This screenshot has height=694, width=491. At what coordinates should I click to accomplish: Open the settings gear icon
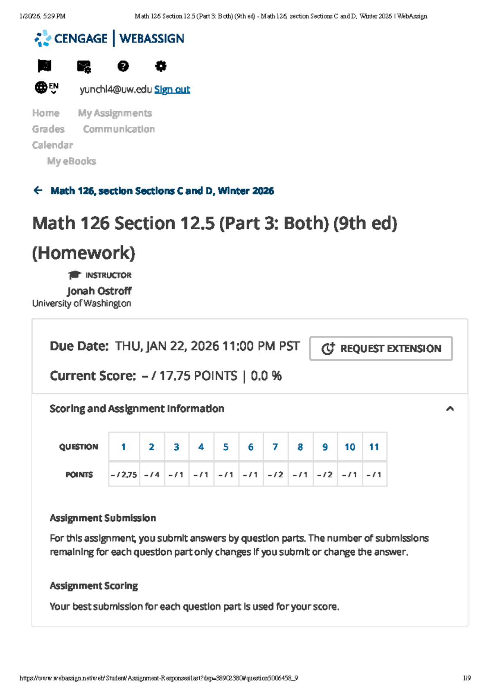click(160, 66)
